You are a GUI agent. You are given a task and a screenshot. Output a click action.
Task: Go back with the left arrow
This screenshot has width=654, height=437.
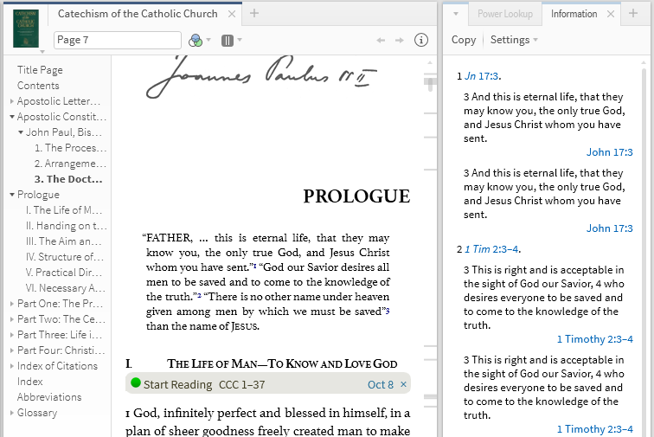click(x=381, y=40)
